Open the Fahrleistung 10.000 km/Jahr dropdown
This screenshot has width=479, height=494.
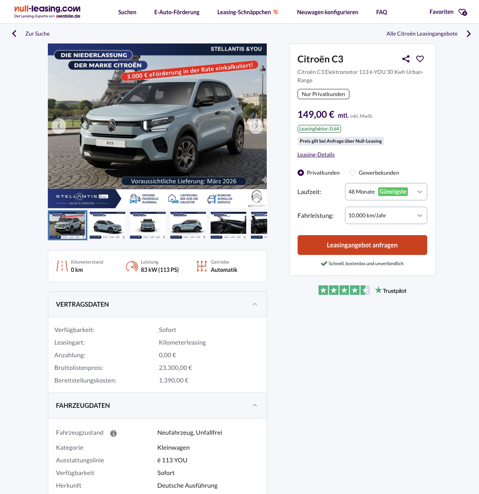click(x=386, y=215)
